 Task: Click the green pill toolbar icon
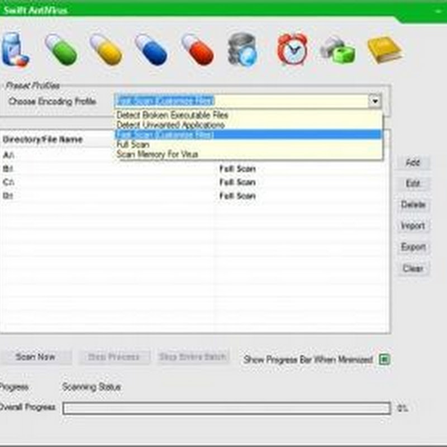[61, 50]
